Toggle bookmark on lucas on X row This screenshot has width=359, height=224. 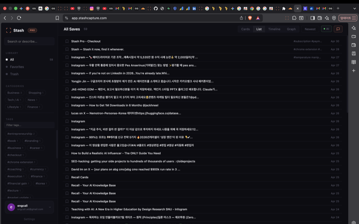click(67, 113)
